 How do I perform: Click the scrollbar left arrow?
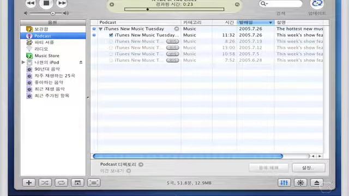(x=313, y=156)
